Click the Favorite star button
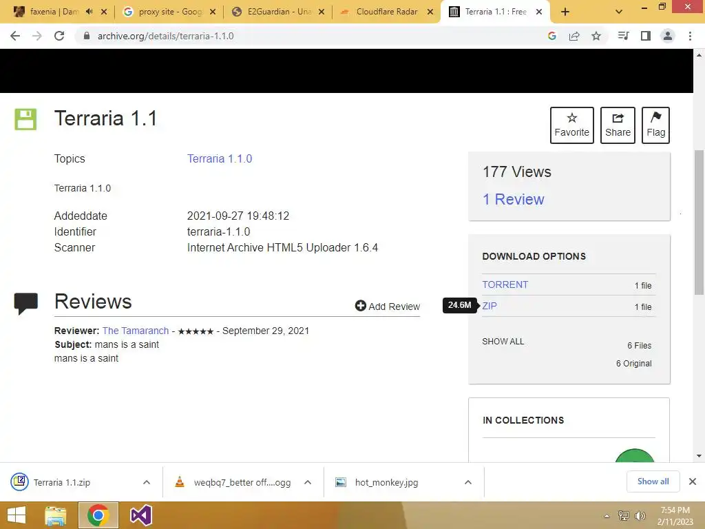The image size is (705, 529). [572, 125]
